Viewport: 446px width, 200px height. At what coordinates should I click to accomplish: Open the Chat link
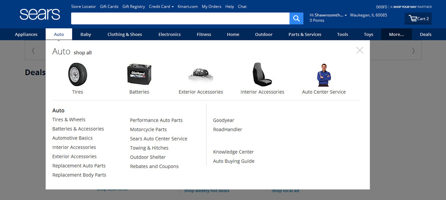pyautogui.click(x=242, y=7)
